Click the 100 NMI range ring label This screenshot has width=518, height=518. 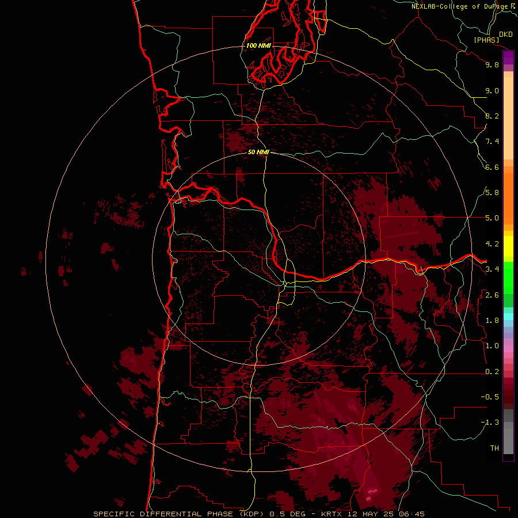click(x=258, y=45)
